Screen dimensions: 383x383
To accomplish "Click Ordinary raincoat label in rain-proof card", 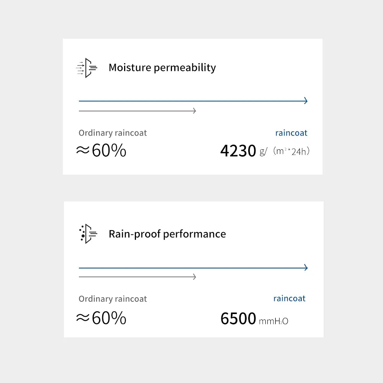I will [x=113, y=299].
